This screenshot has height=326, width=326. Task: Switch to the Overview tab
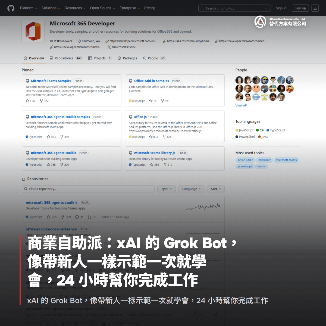point(34,58)
